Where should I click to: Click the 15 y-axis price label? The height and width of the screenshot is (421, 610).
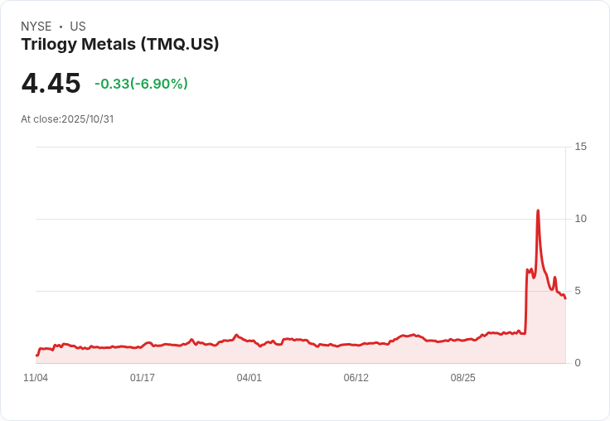pos(580,147)
